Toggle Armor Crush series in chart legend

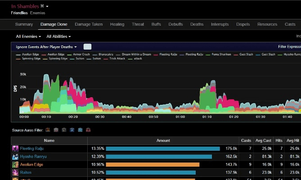point(82,54)
